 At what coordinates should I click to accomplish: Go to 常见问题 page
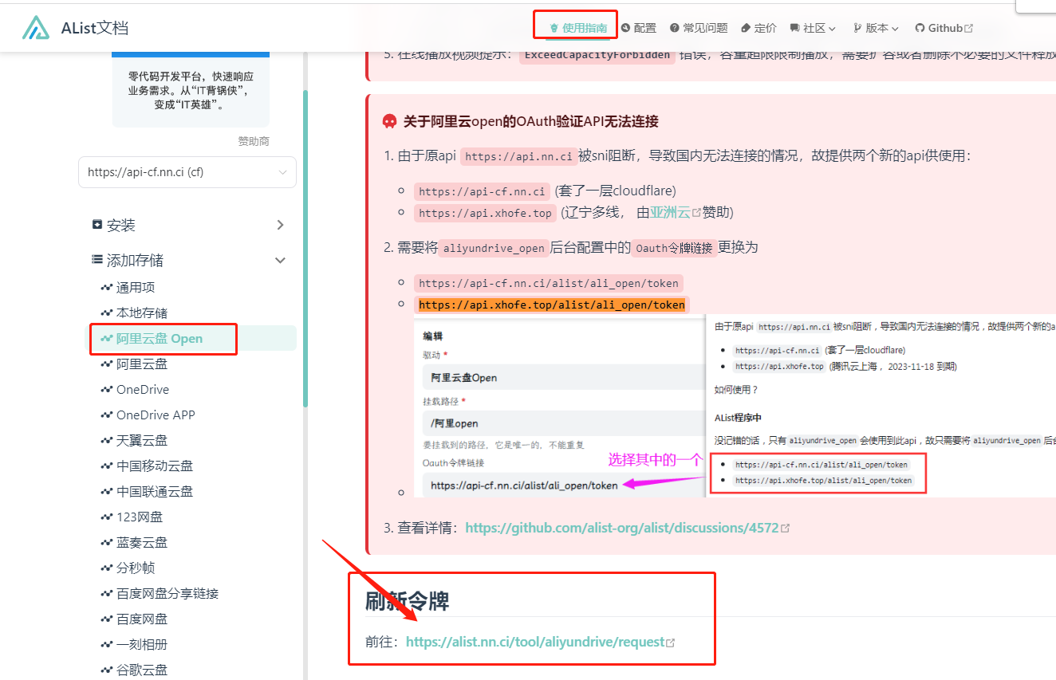tap(699, 28)
